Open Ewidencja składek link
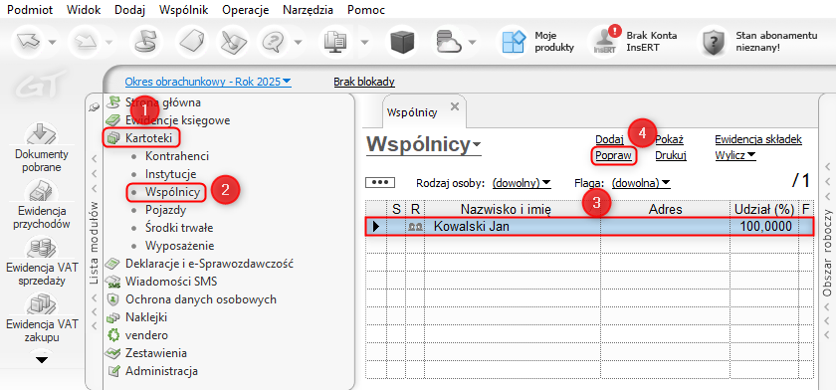The height and width of the screenshot is (390, 836). click(x=758, y=139)
